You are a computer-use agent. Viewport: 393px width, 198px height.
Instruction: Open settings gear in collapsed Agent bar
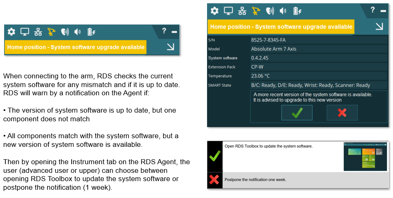(11, 32)
